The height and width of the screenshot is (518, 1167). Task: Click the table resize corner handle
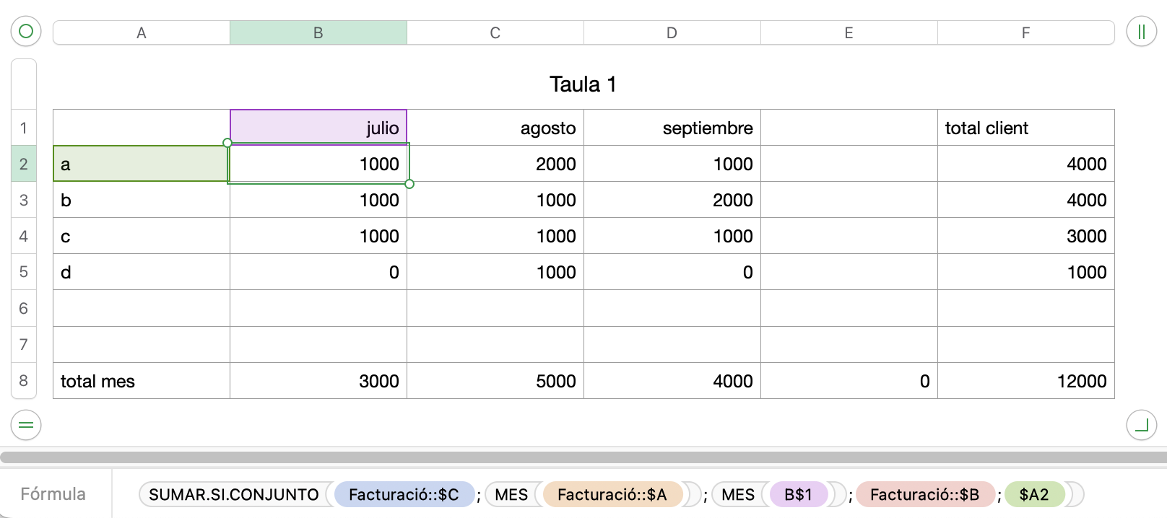(x=1141, y=425)
